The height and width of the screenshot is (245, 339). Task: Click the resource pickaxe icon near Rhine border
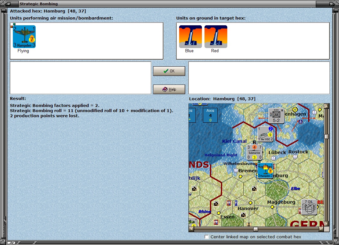[x=216, y=204]
